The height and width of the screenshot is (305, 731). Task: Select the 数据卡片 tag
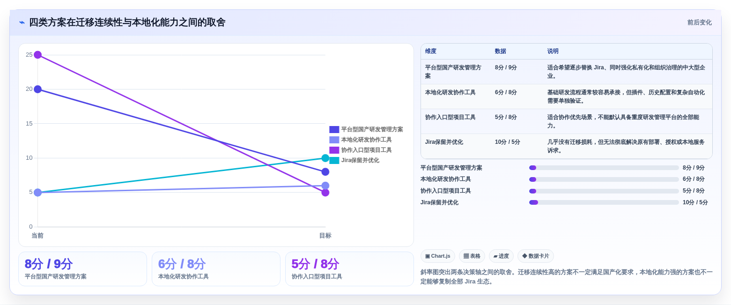(536, 256)
